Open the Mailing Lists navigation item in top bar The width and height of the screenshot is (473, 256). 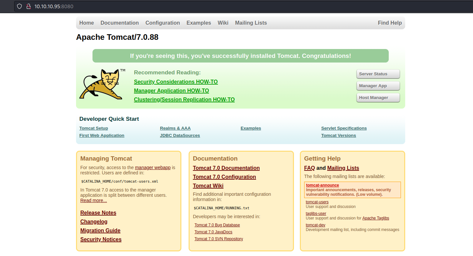point(251,23)
